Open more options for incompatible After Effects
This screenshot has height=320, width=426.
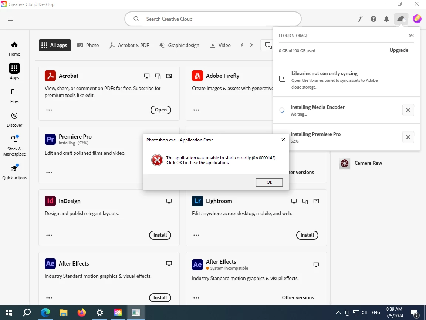(196, 298)
